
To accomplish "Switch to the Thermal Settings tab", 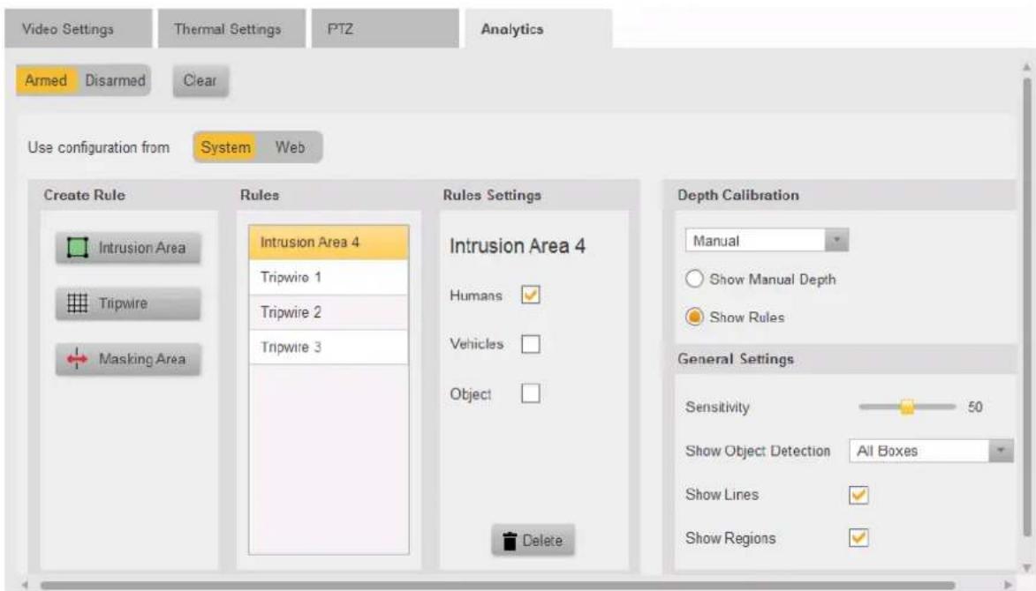I will [x=231, y=29].
